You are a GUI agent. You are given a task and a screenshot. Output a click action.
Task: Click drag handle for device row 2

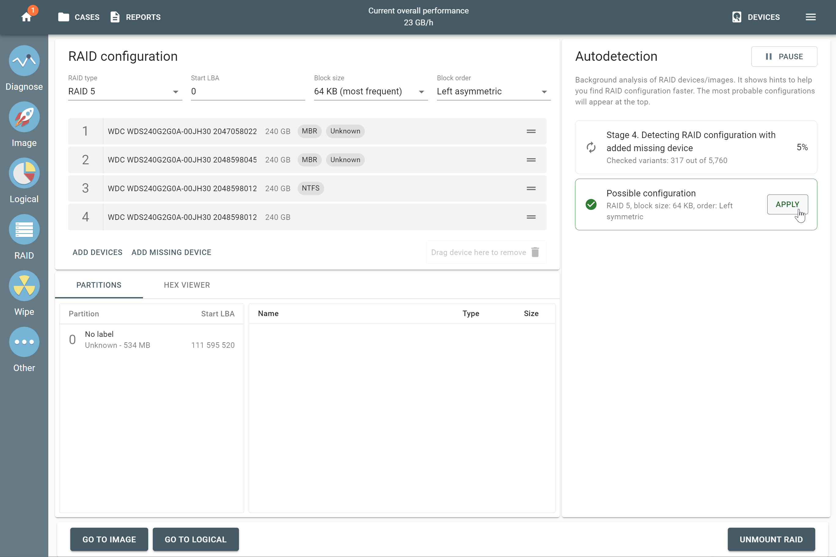[531, 160]
